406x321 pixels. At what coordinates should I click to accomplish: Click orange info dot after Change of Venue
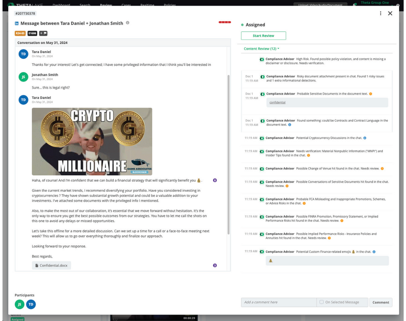pyautogui.click(x=382, y=169)
